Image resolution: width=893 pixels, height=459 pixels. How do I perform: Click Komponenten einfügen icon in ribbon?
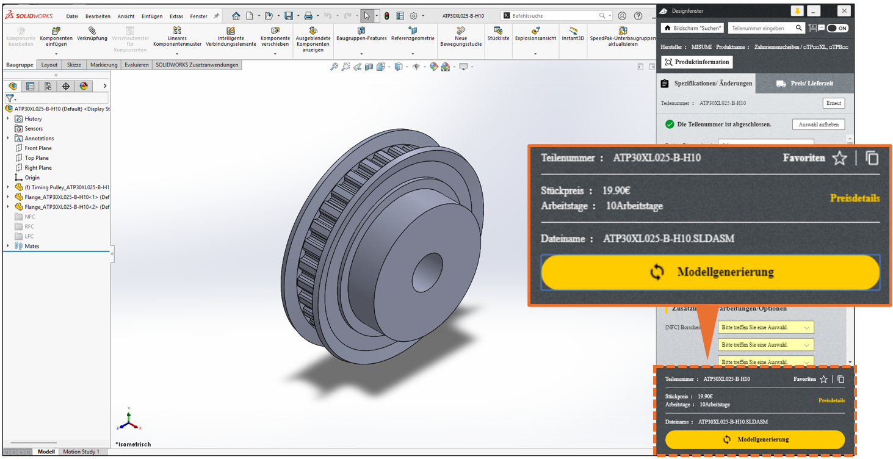[56, 31]
